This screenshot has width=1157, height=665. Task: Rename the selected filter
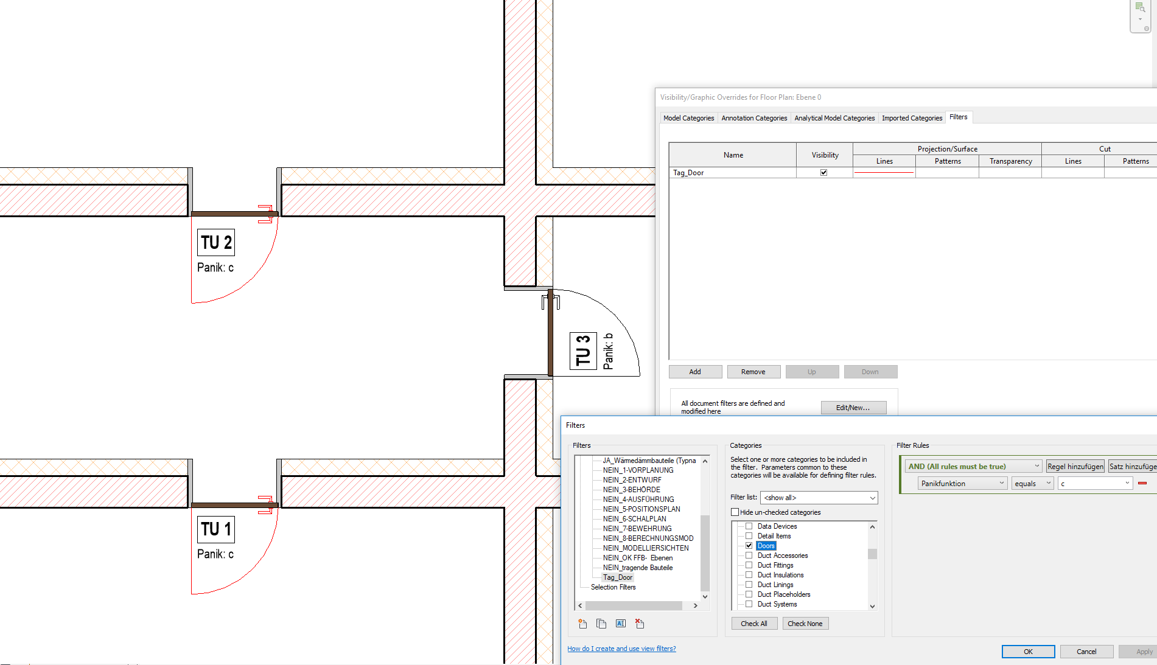point(621,623)
